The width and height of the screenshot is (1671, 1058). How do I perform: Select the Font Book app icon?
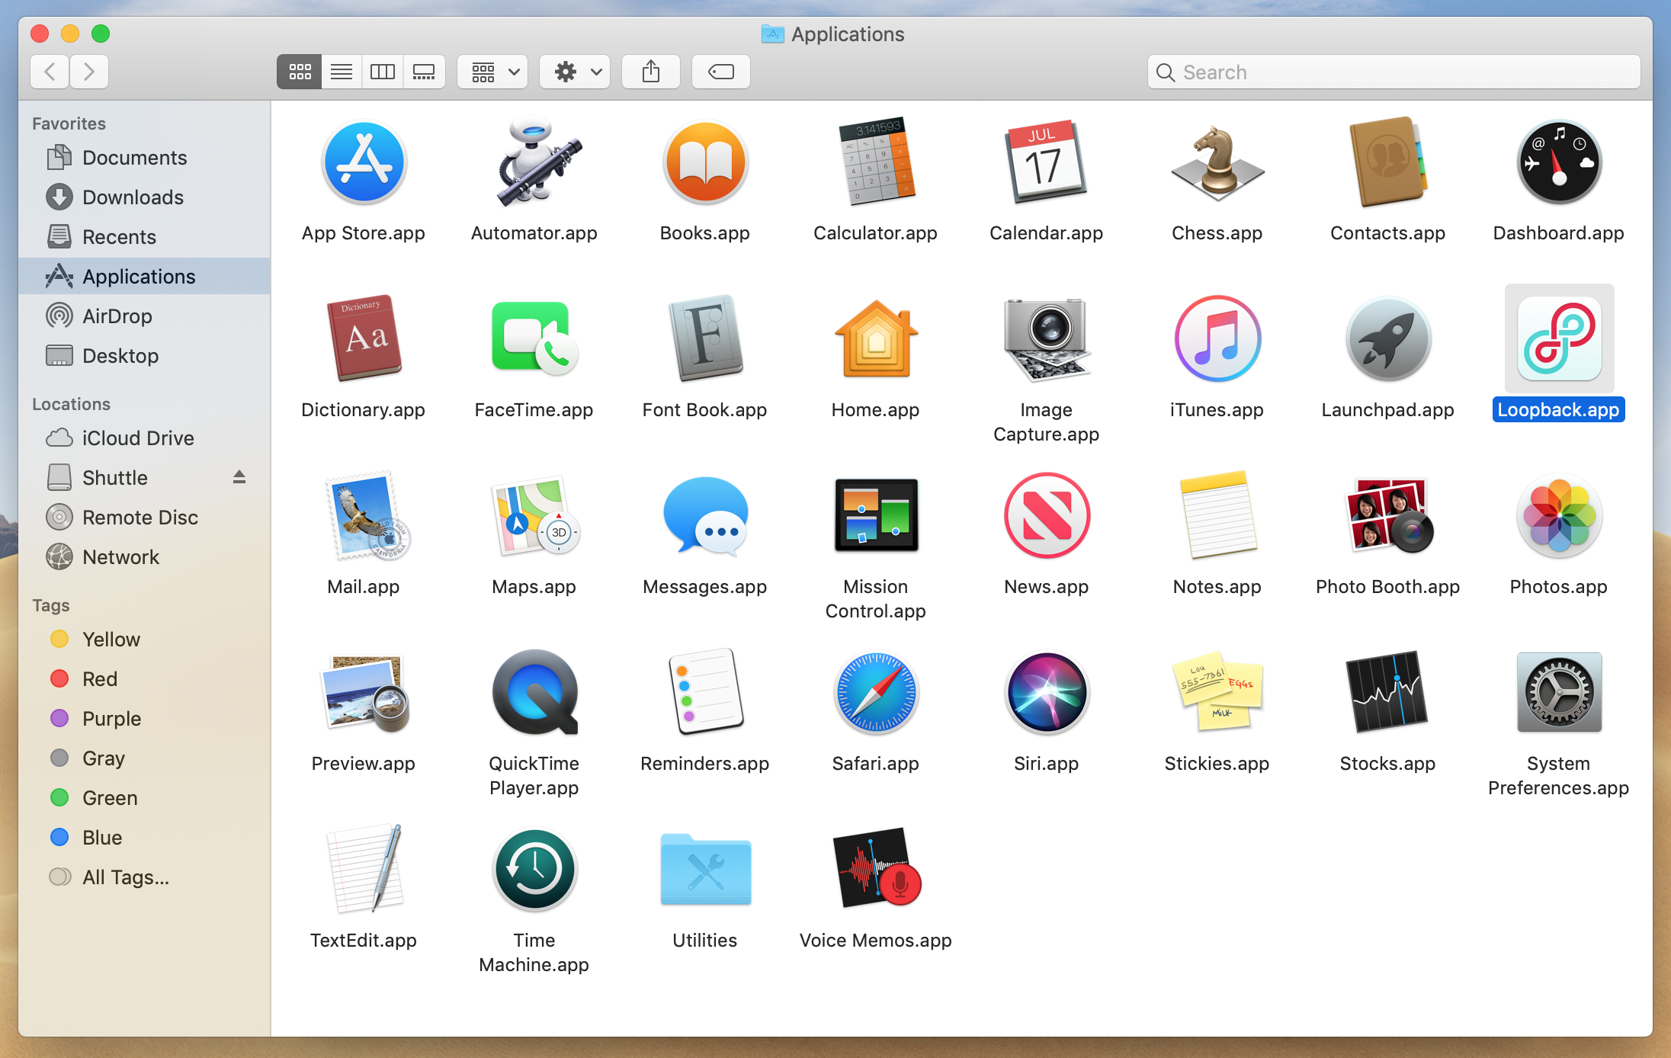point(705,338)
